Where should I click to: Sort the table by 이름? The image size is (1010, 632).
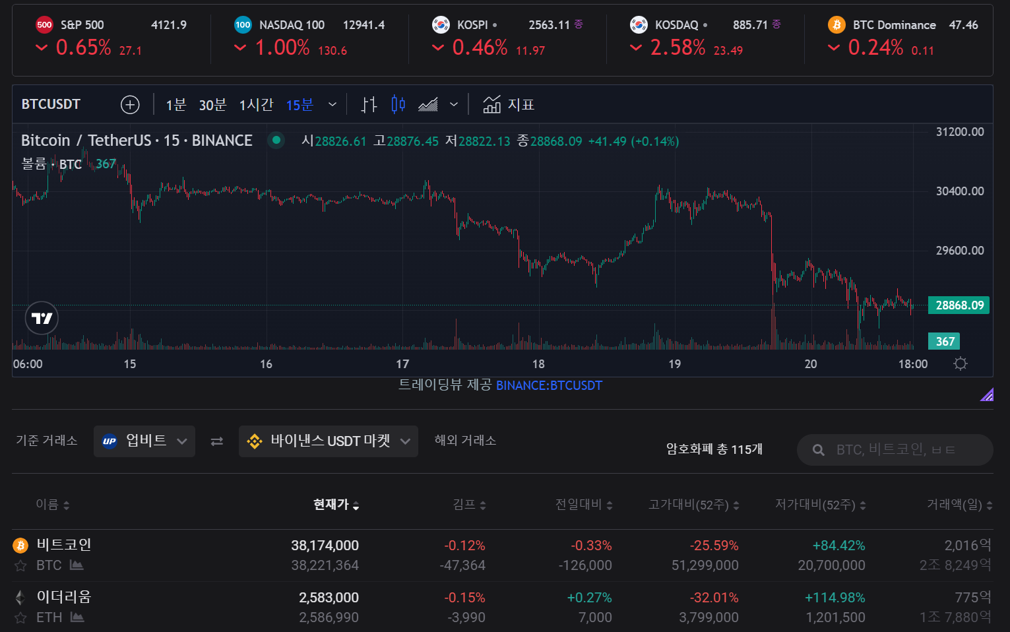point(53,505)
